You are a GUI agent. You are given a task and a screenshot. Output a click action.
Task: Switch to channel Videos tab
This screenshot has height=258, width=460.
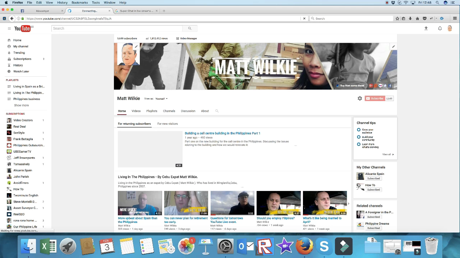[136, 111]
